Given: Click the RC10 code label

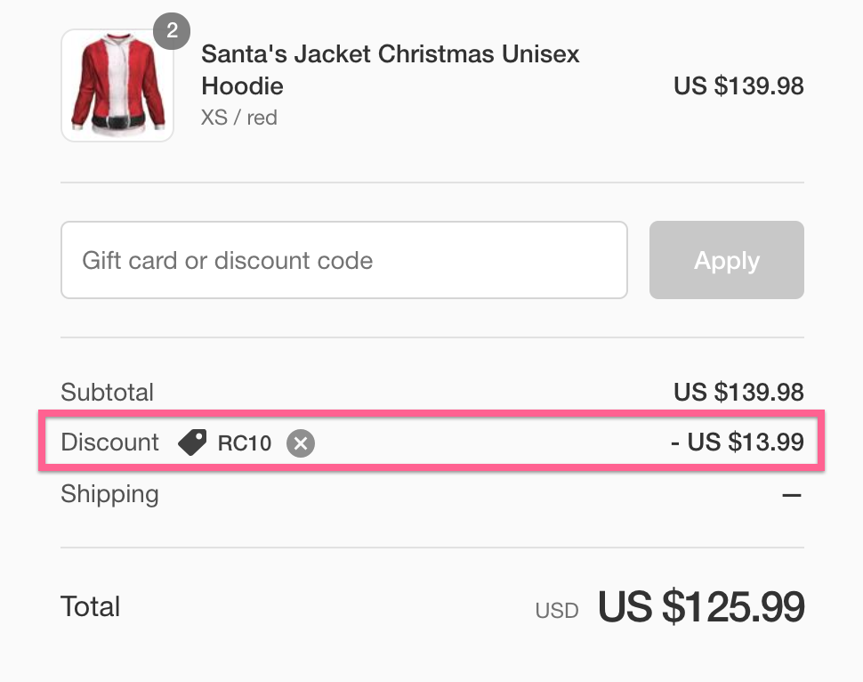Looking at the screenshot, I should click(x=245, y=442).
